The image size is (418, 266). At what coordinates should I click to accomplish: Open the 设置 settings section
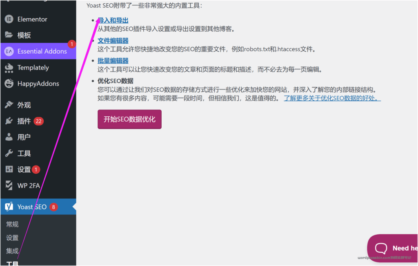click(22, 169)
